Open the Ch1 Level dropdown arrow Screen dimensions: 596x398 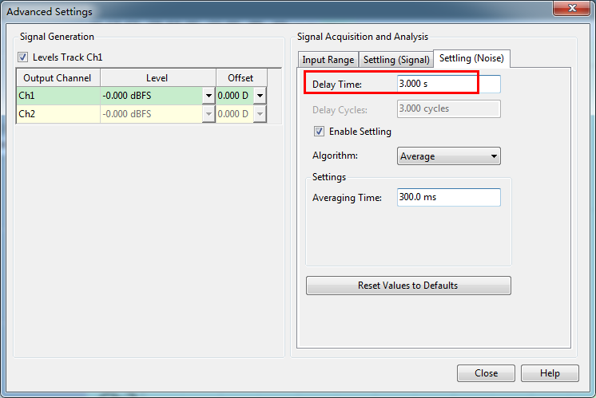209,96
